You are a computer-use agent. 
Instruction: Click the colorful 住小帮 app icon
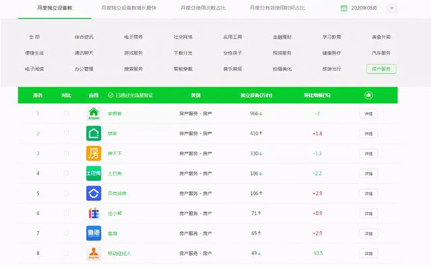(x=94, y=213)
